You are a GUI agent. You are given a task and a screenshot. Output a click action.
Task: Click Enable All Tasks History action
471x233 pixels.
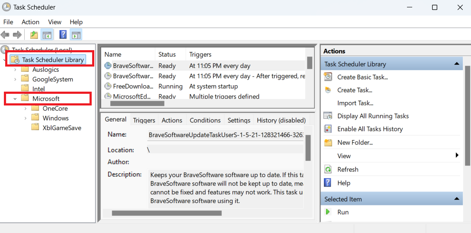(x=370, y=129)
